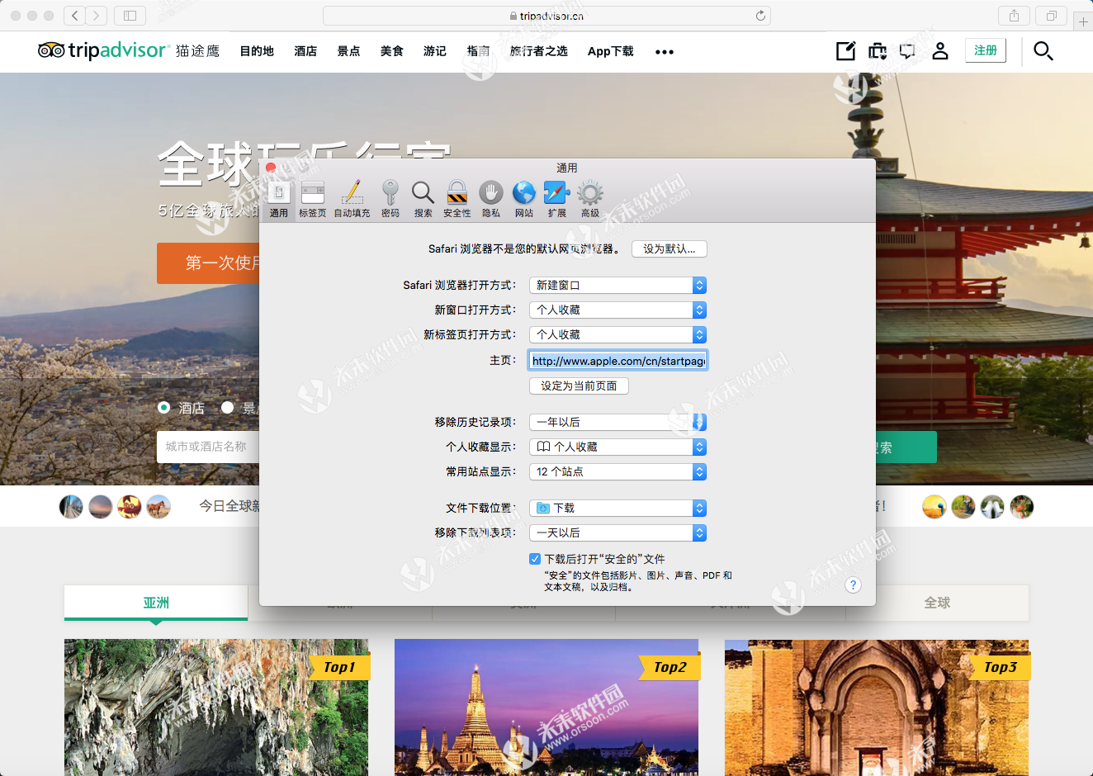The image size is (1093, 776).
Task: Open the 自动填充 AutoFill preferences pane
Action: click(352, 200)
